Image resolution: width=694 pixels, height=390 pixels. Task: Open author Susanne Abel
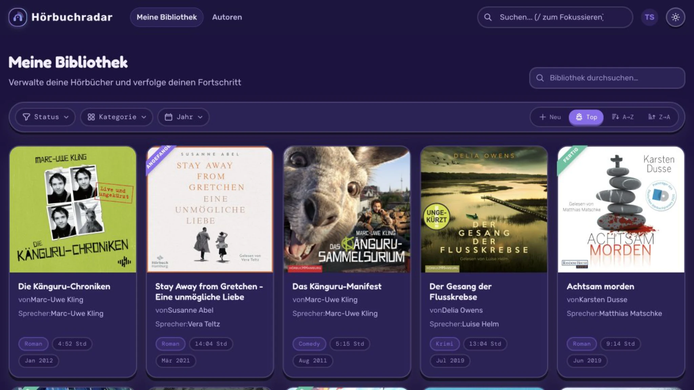[x=190, y=310]
